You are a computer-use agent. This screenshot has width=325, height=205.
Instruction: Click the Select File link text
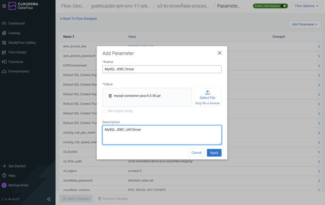pyautogui.click(x=207, y=98)
